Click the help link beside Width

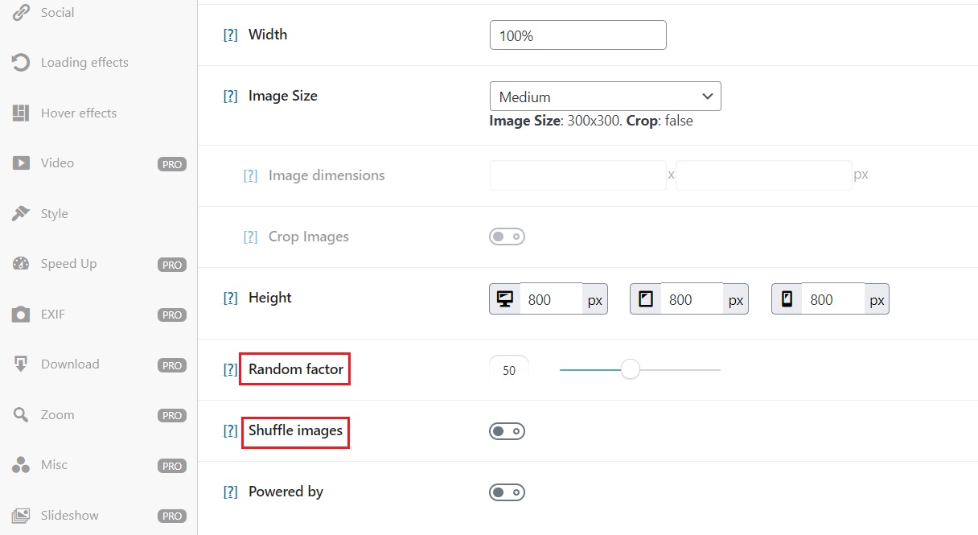pyautogui.click(x=230, y=35)
